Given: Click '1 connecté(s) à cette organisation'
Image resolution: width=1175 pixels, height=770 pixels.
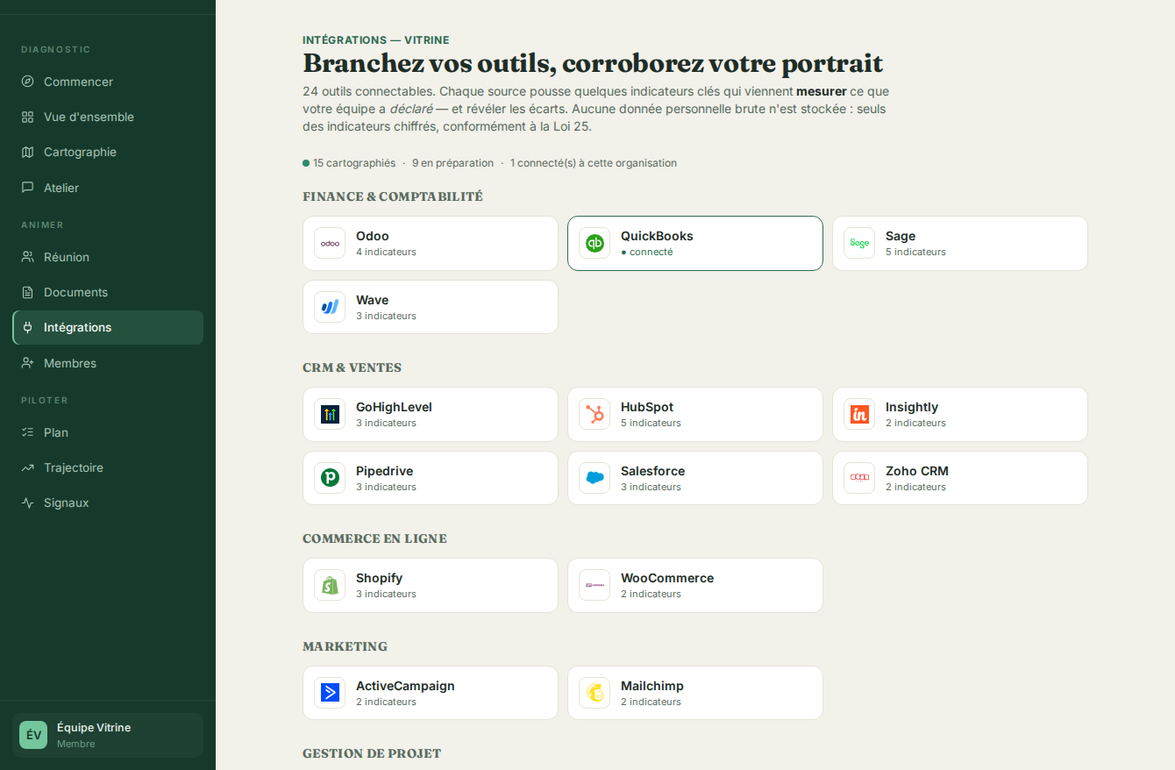Looking at the screenshot, I should point(594,163).
